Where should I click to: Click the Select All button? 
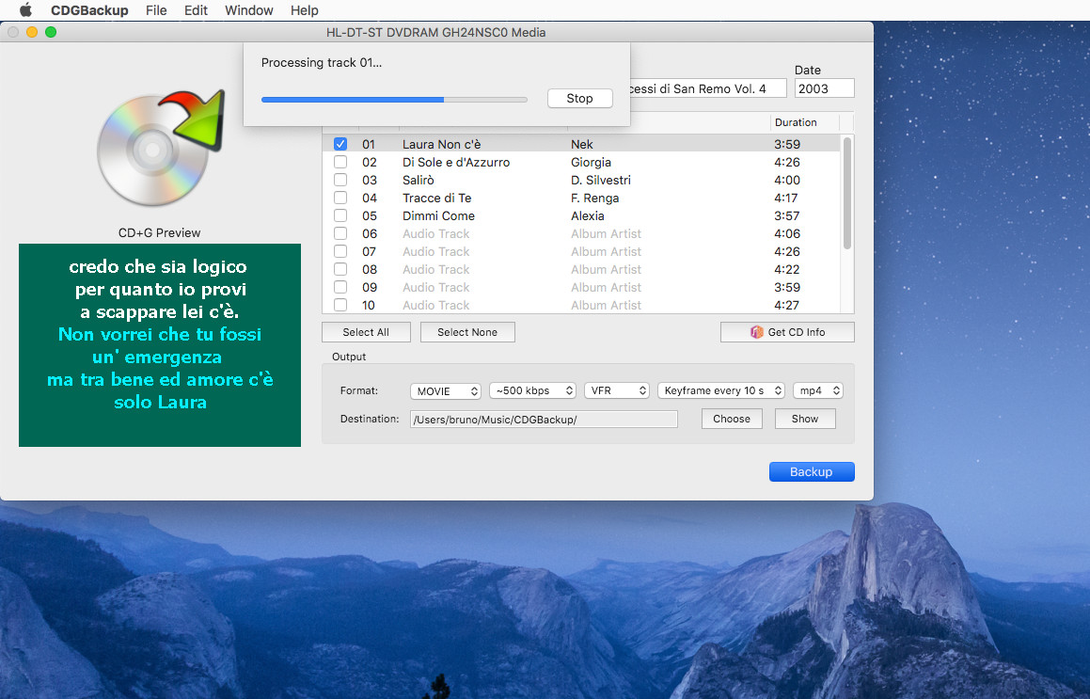click(367, 332)
